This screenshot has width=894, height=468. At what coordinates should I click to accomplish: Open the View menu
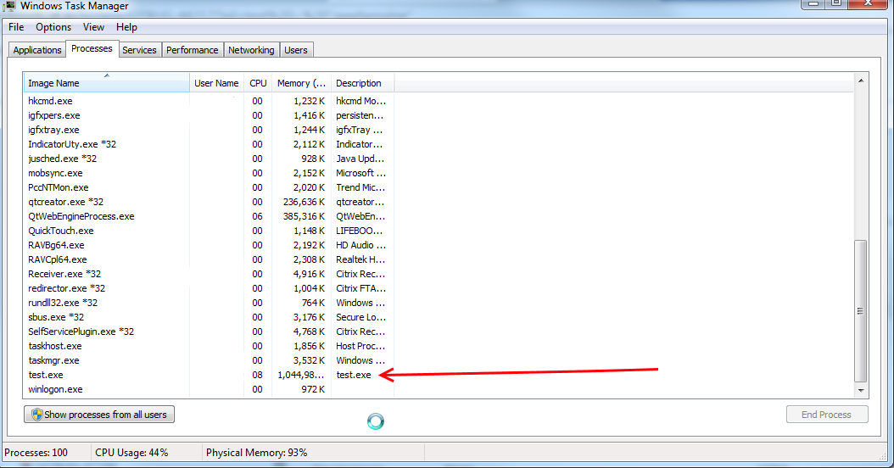click(93, 27)
